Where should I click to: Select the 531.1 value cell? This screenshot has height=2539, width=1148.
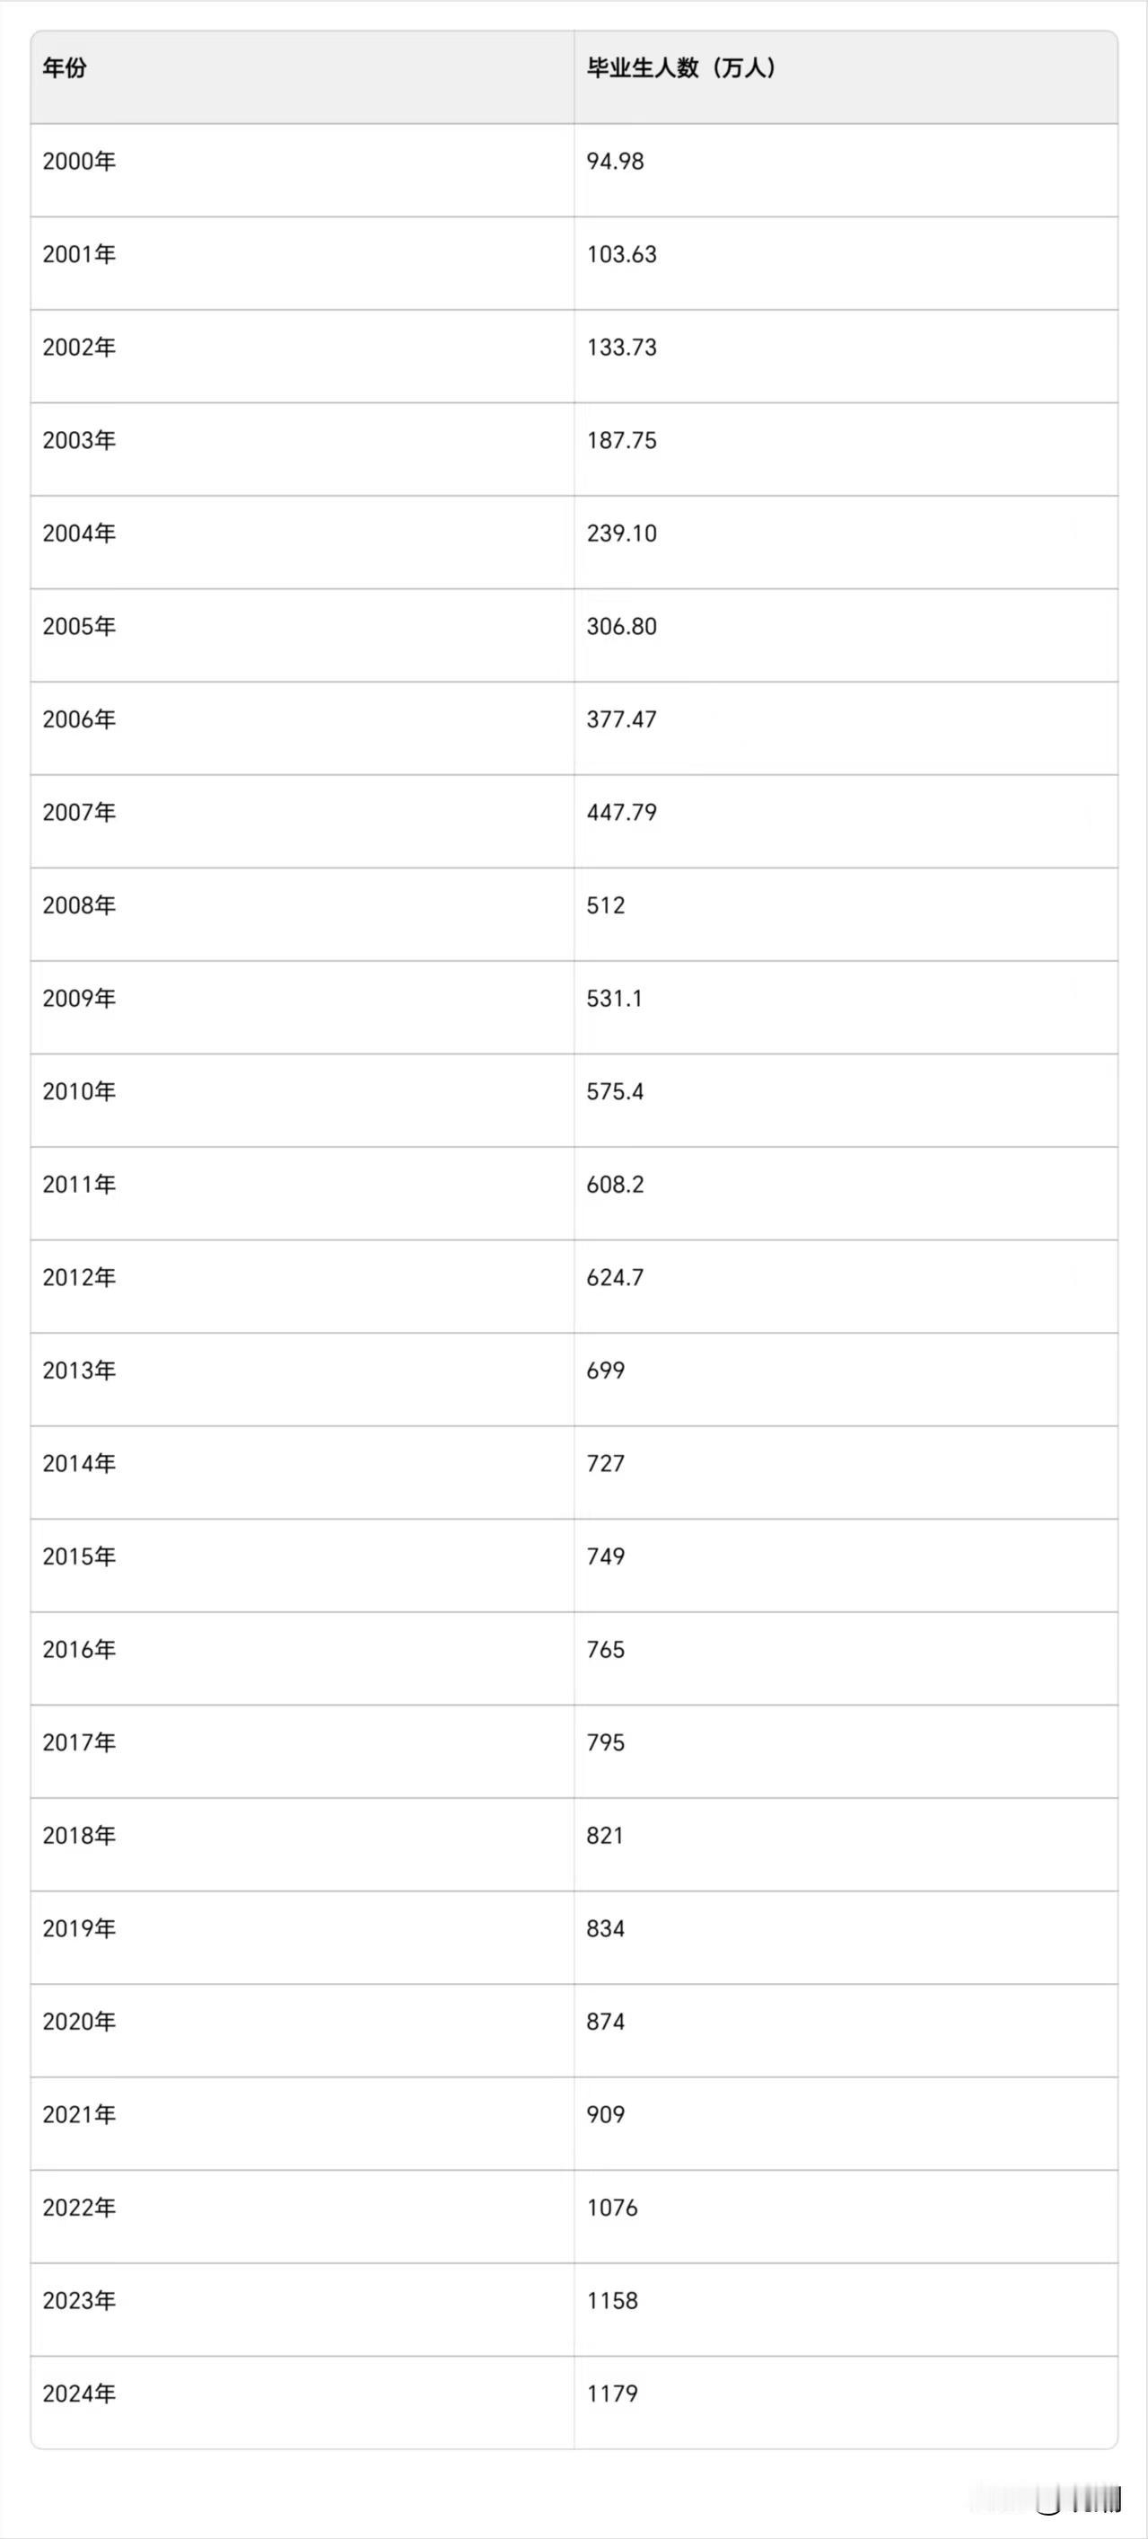[615, 999]
